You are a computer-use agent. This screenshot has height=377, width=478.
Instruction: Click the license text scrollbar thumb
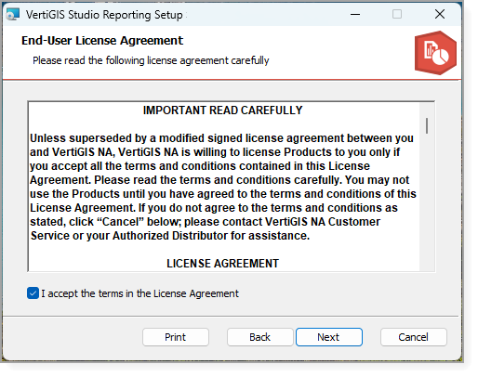pyautogui.click(x=427, y=125)
